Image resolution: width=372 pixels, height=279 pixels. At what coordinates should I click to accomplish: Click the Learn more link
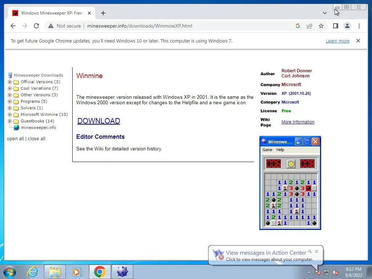[x=337, y=41]
